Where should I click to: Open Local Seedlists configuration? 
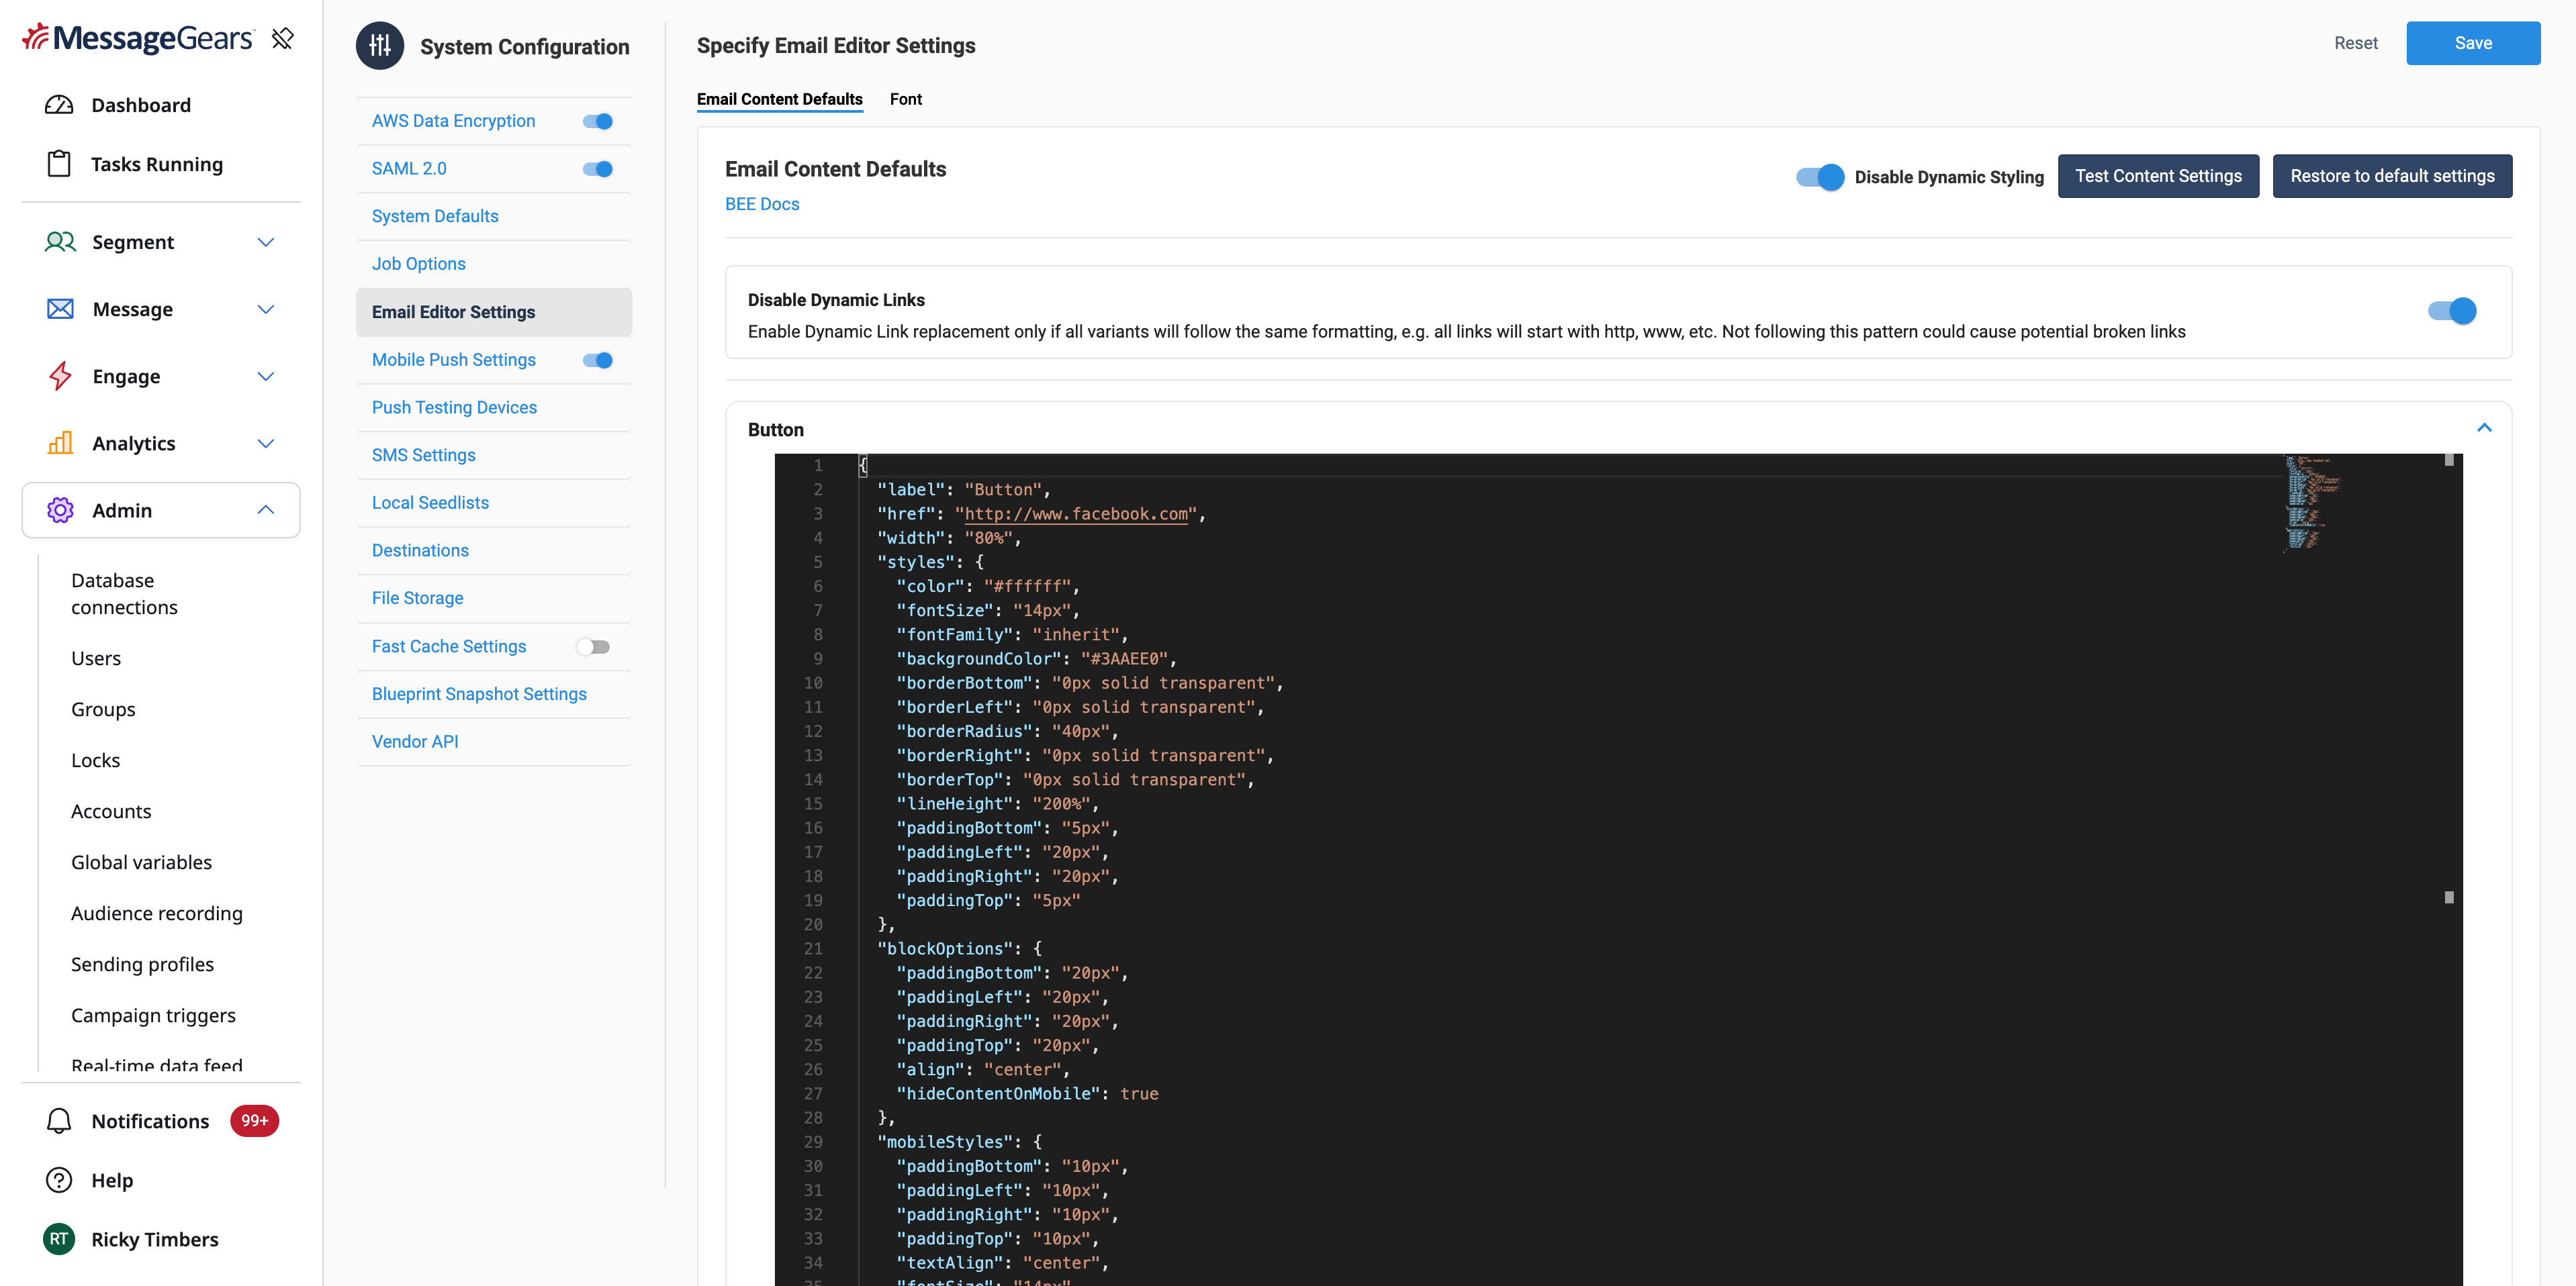click(x=430, y=503)
